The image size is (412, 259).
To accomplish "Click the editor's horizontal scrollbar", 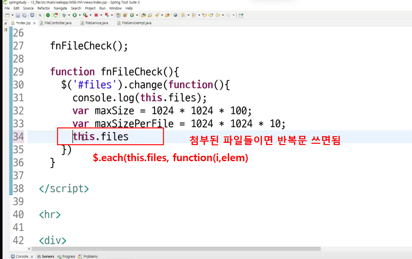I will (x=176, y=249).
